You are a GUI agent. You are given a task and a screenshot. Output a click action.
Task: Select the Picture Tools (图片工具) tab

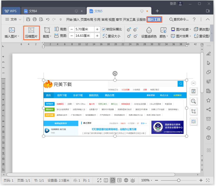[x=154, y=20]
